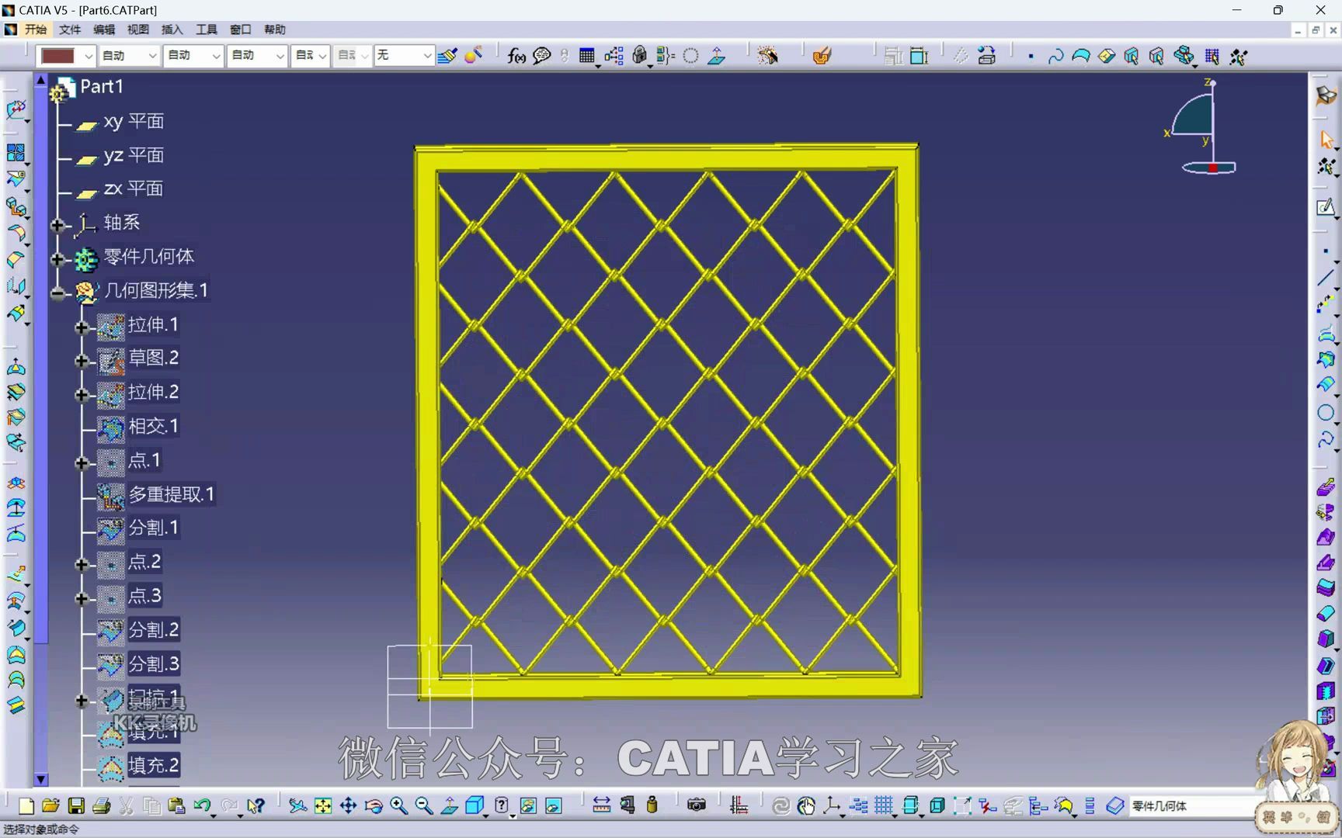Click the tree scroll-up arrow
The width and height of the screenshot is (1342, 838).
point(41,80)
